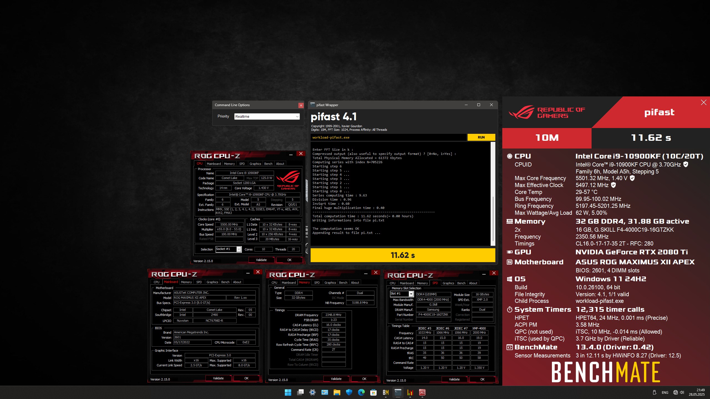Click the Core Speed 5500.00 MHz value
The width and height of the screenshot is (710, 399).
229,224
